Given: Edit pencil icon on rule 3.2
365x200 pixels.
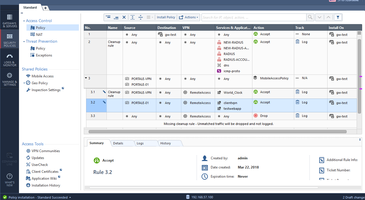Looking at the screenshot, I should point(104,102).
